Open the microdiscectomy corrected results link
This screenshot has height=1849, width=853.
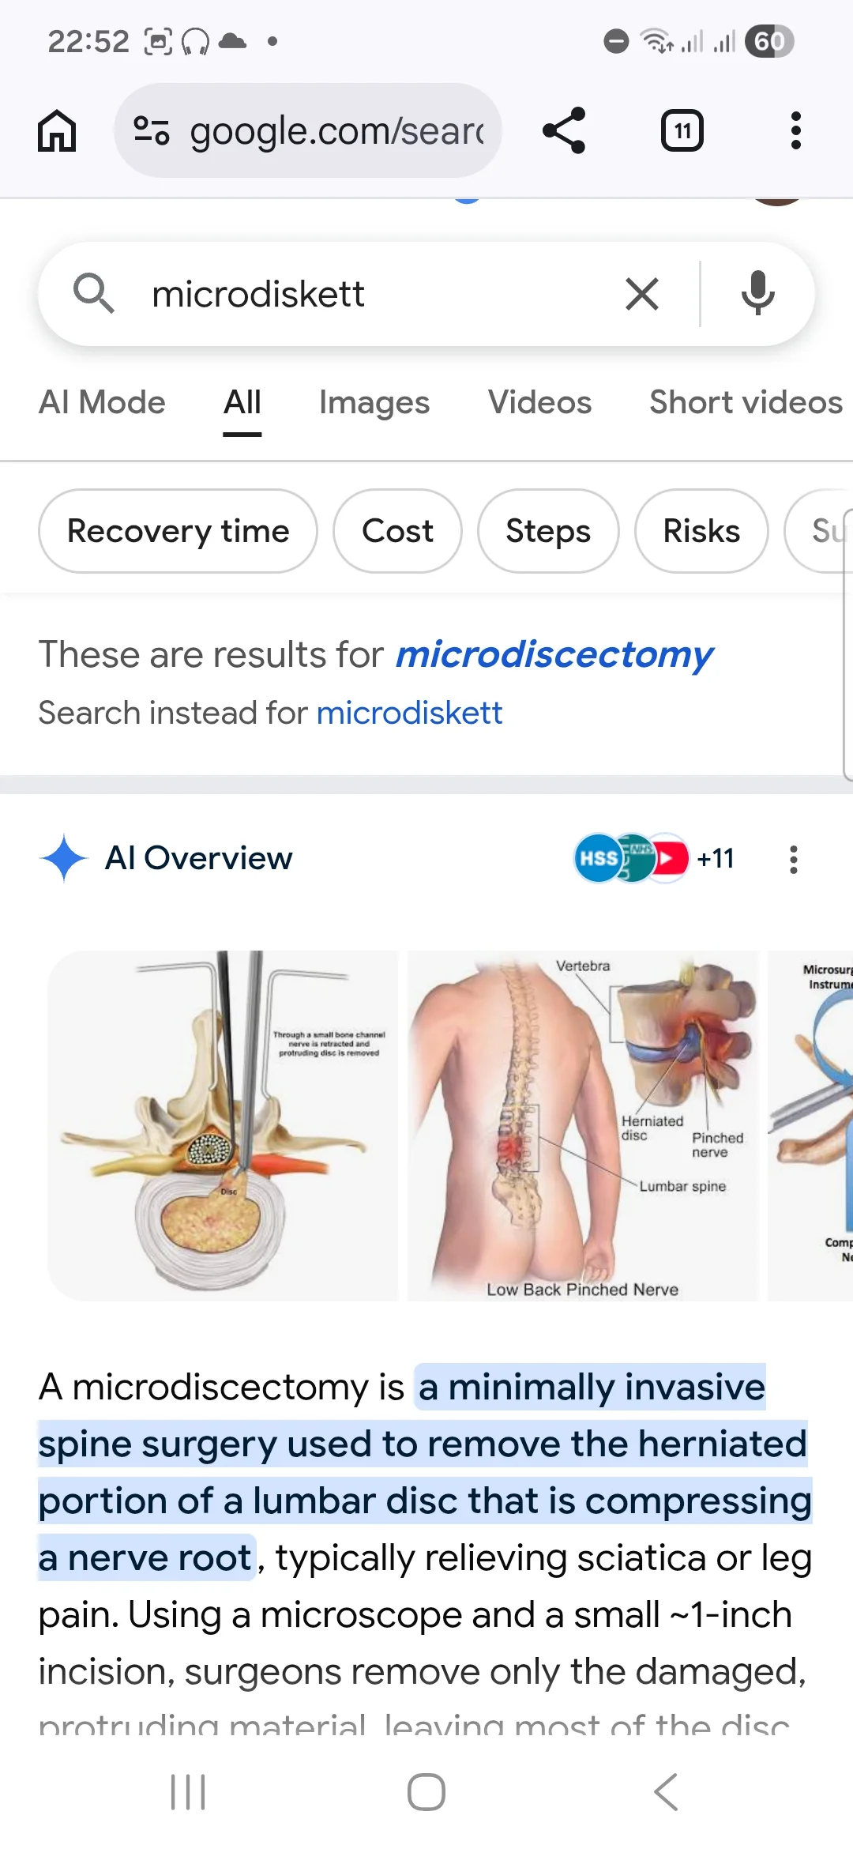554,655
